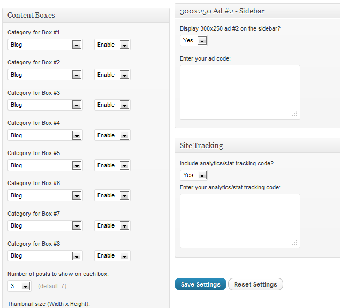340x308 pixels.
Task: Click the Content Boxes panel header
Action: (x=86, y=15)
